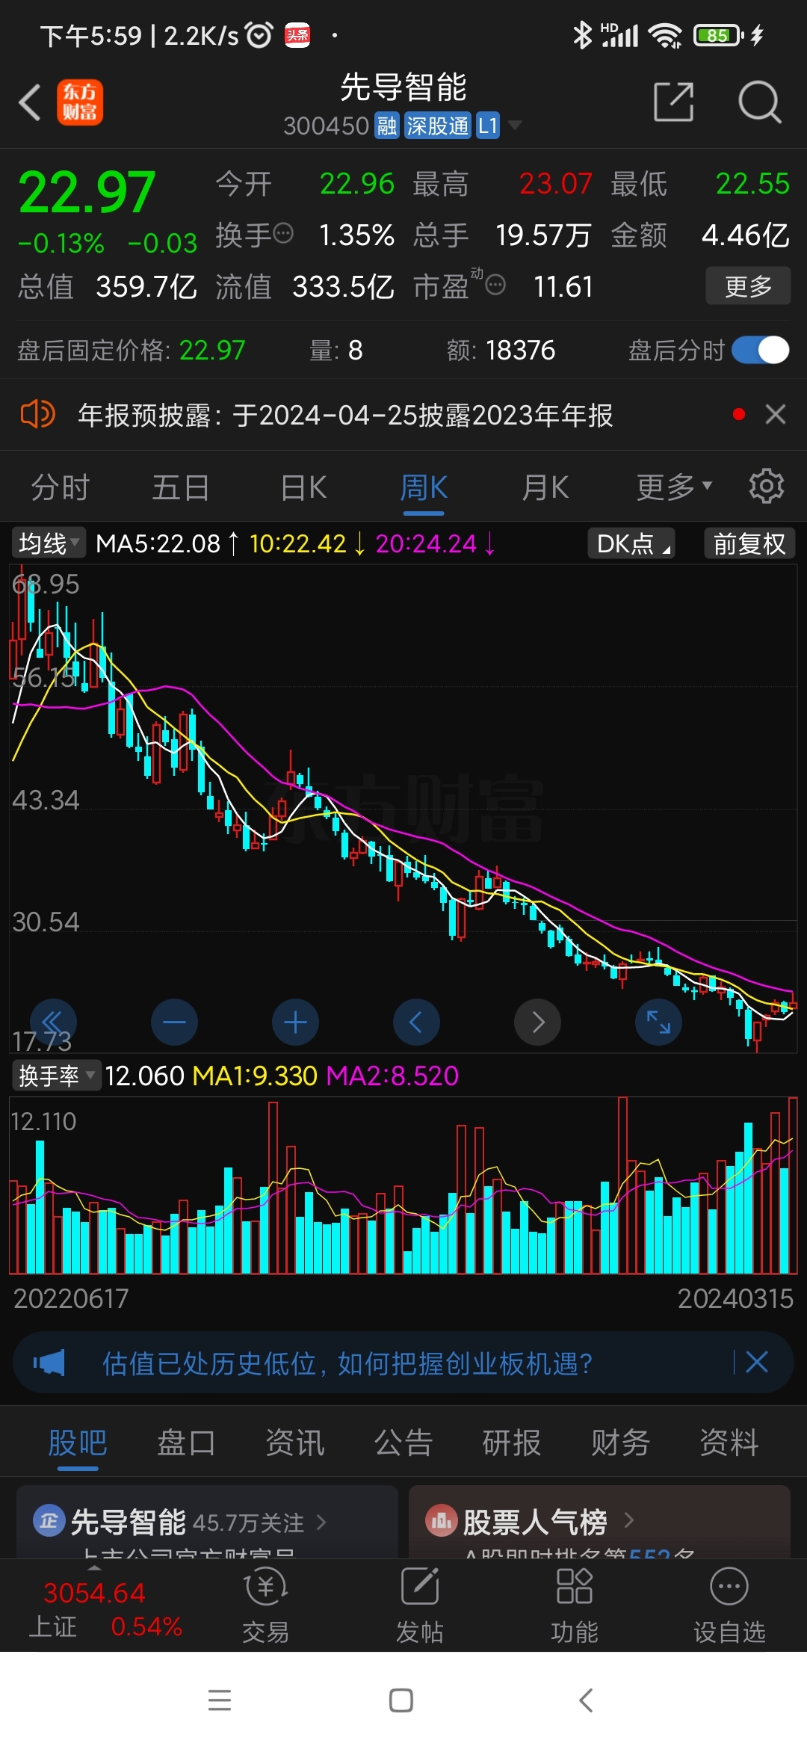Click the 更多 stats button
The height and width of the screenshot is (1749, 807).
748,286
